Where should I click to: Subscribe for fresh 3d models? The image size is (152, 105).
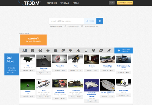33,40
